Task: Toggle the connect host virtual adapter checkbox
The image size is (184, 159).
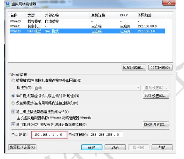Action: (x=13, y=112)
